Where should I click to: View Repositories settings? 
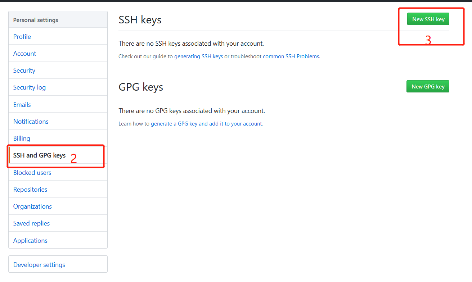30,189
